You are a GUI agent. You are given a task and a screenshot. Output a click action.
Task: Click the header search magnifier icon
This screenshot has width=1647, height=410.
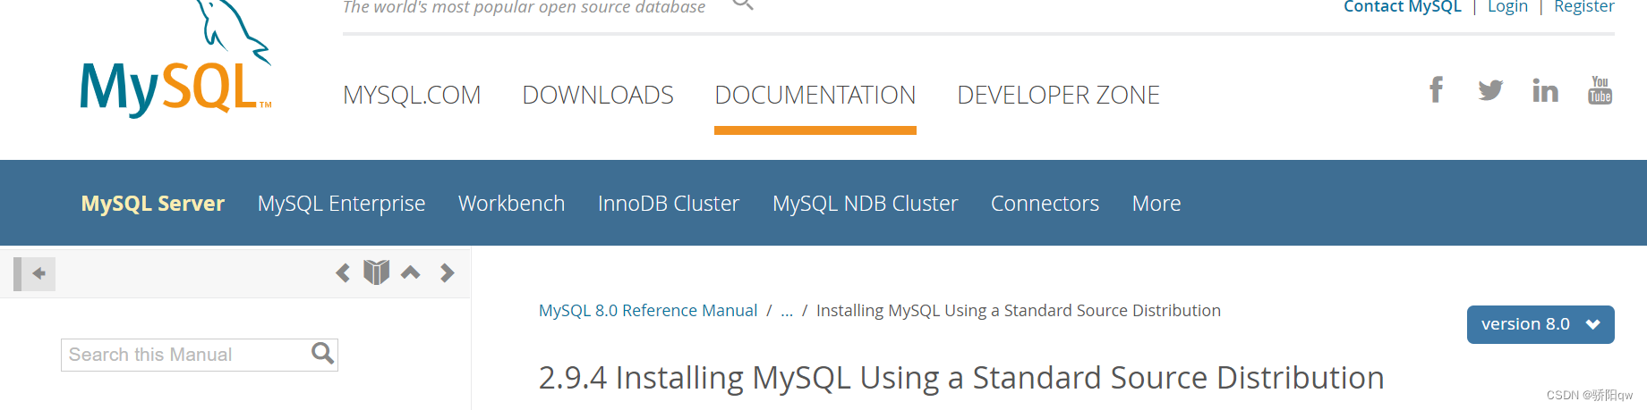coord(742,4)
